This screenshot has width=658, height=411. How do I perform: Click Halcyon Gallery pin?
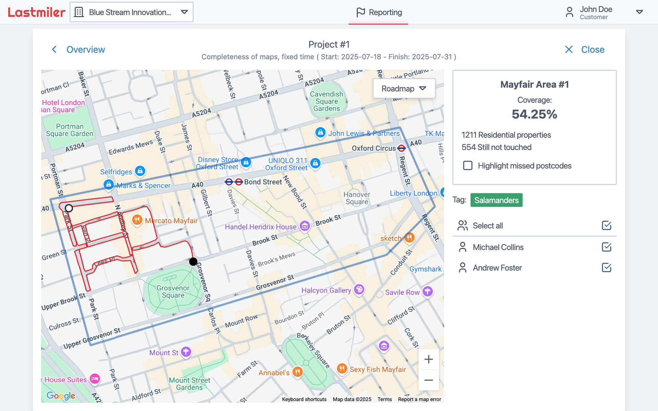[359, 289]
